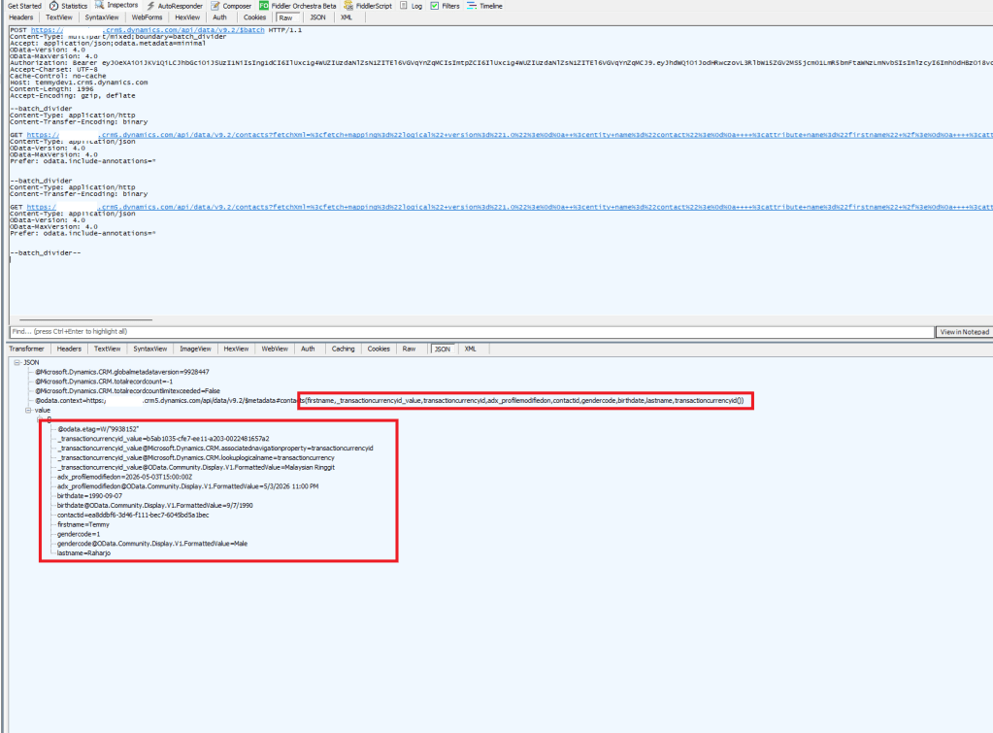This screenshot has height=733, width=993.
Task: Select adx_profilemodifiedon FormattedValue 11:00 PM node
Action: (188, 486)
